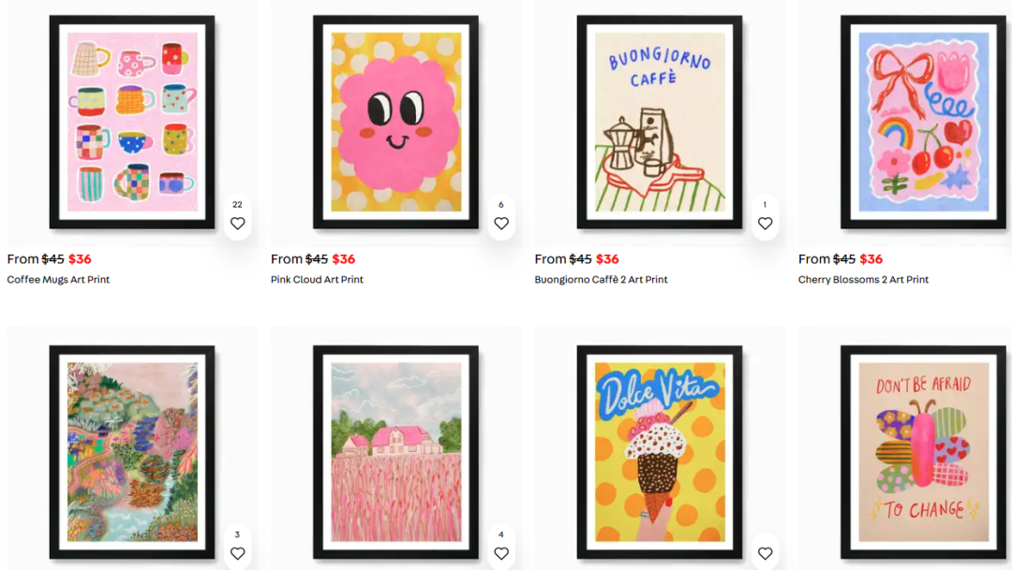Favorite the floral landscape print heart icon
This screenshot has height=570, width=1012.
click(237, 553)
